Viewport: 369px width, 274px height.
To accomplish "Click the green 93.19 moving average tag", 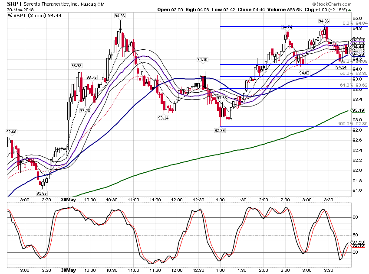I will click(358, 110).
